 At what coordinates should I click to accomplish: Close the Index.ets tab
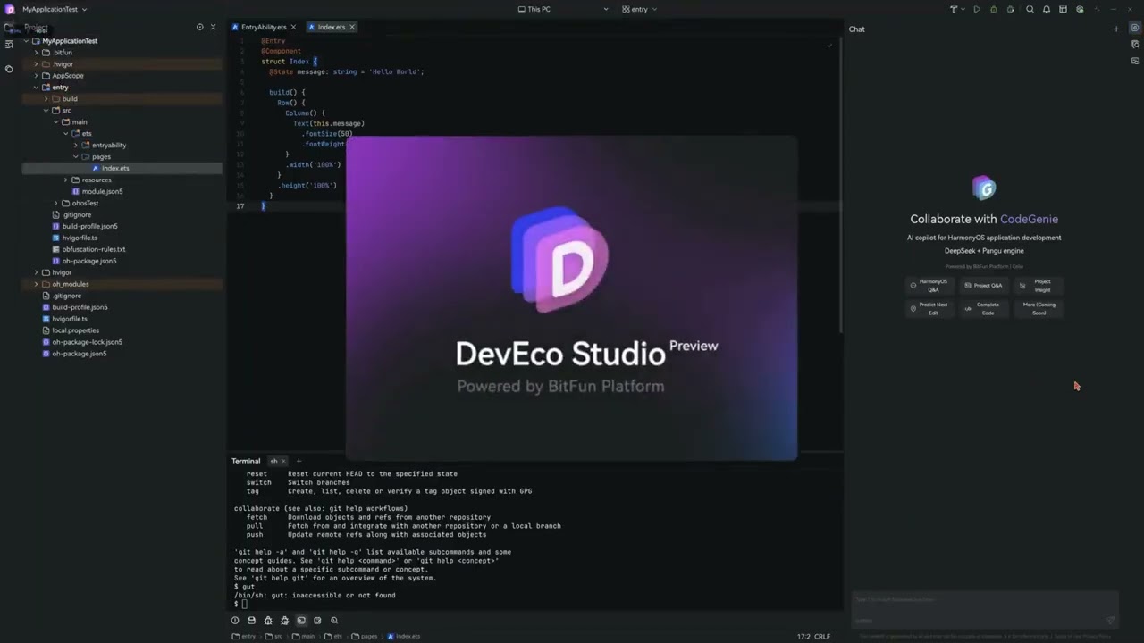point(352,27)
